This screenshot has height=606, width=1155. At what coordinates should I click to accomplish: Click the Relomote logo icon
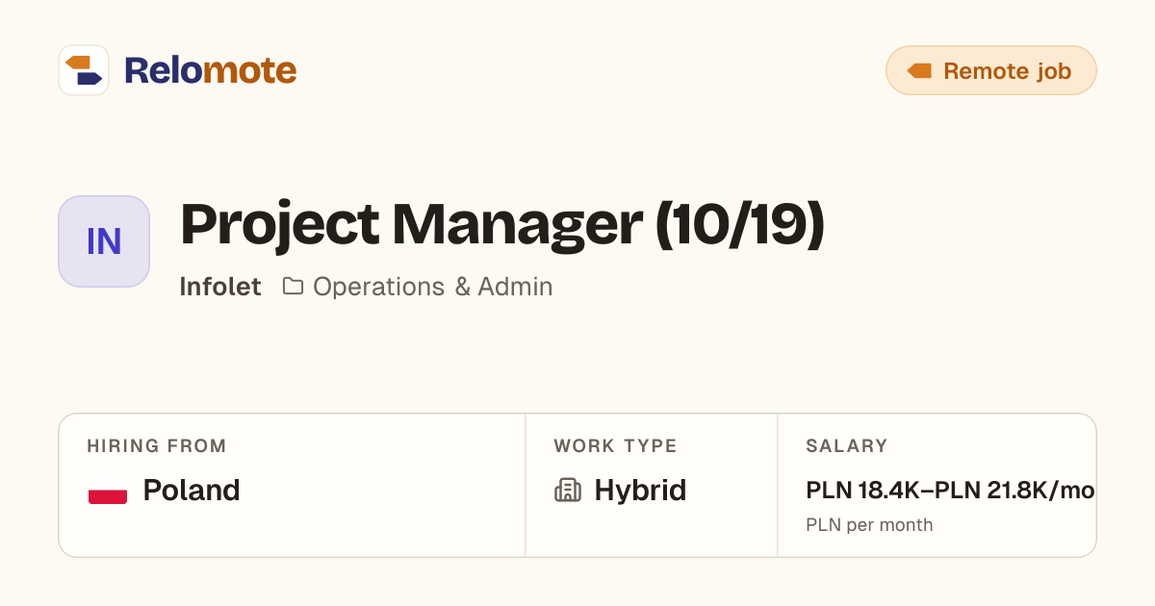pyautogui.click(x=84, y=70)
